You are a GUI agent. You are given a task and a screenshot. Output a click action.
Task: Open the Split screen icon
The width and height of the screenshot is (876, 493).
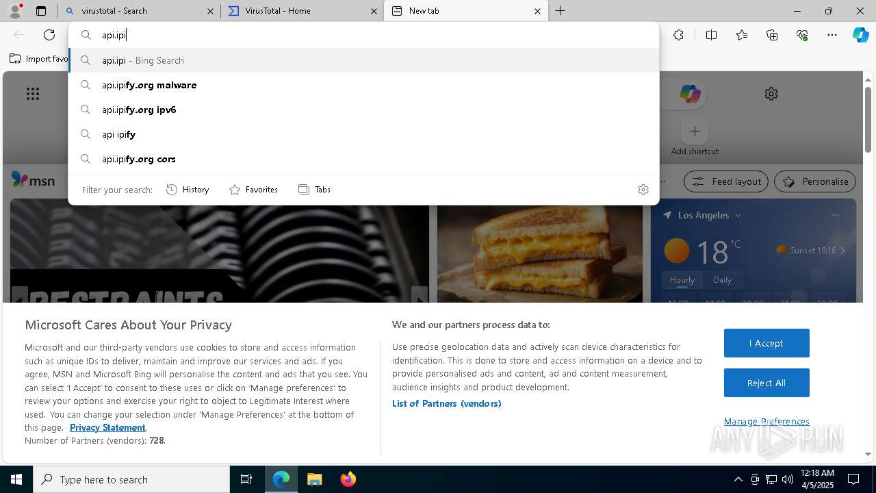[711, 35]
